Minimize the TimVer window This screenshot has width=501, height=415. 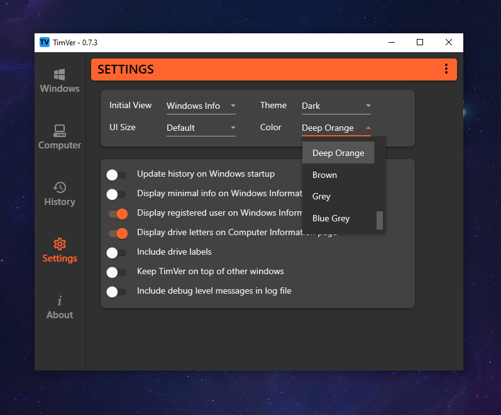[x=392, y=42]
